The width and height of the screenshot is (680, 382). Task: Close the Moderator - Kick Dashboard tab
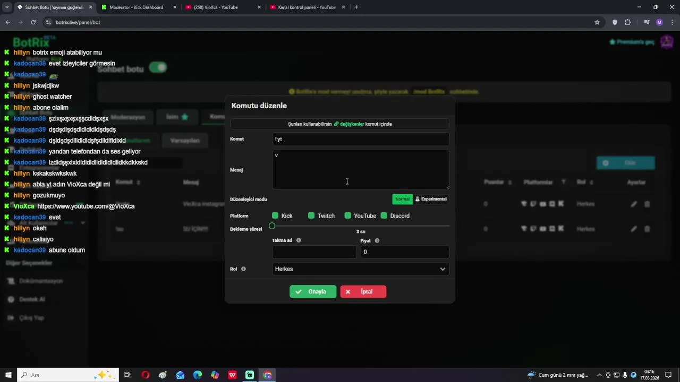tap(175, 7)
